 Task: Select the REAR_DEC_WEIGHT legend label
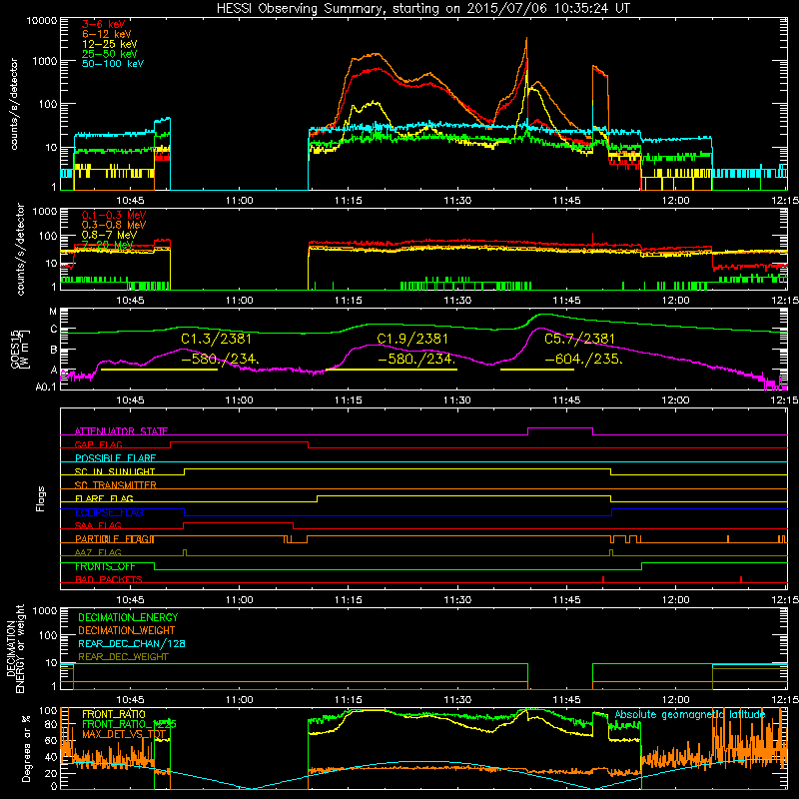click(x=123, y=657)
